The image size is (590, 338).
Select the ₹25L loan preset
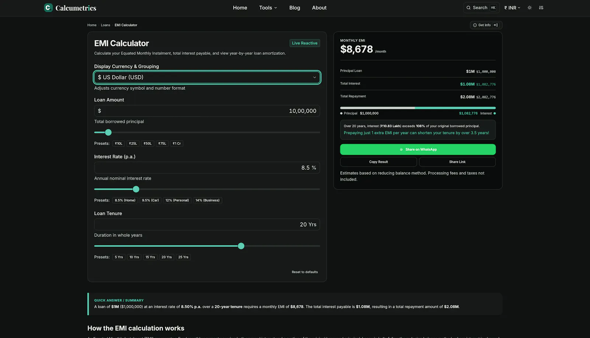coord(133,143)
